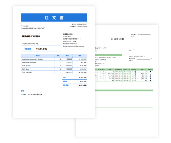Screen dimensions: 171x143
Task: Click the blank signature line after 申込責任者
Action: pos(143,59)
